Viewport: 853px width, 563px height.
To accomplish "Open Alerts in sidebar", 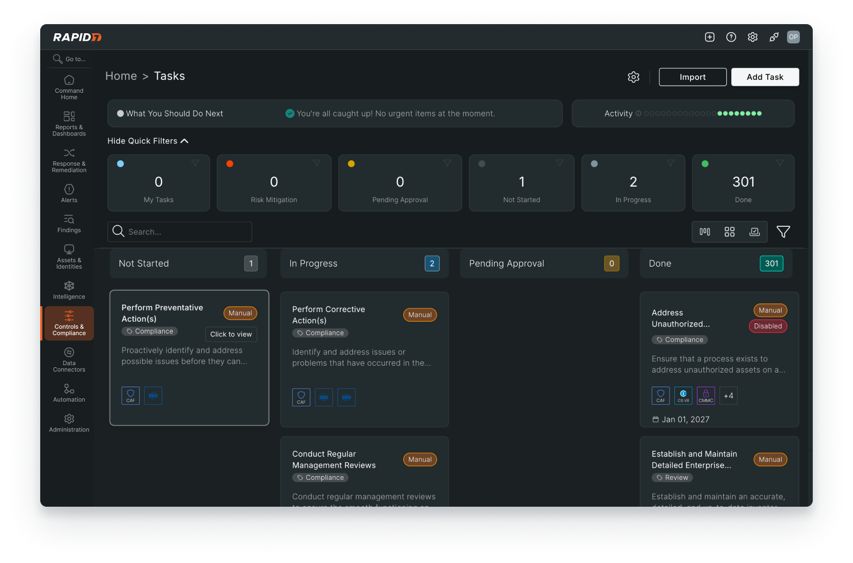I will coord(69,193).
